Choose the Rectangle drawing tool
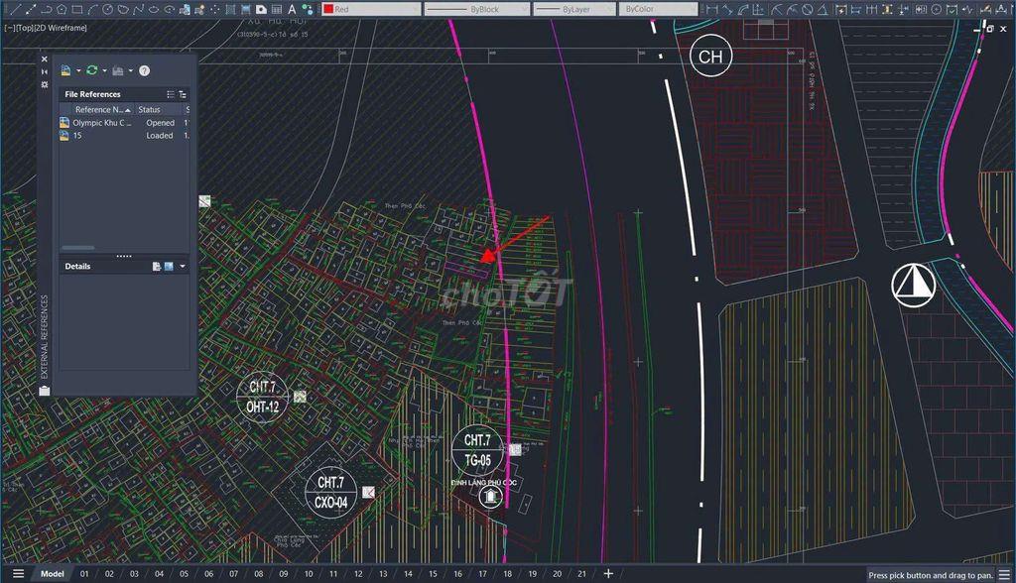This screenshot has width=1016, height=583. point(77,9)
